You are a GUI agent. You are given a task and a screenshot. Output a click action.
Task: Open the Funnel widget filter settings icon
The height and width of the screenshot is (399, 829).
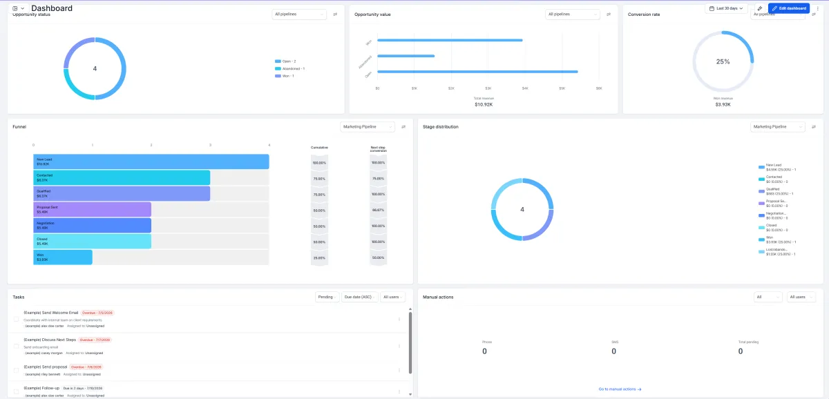click(403, 126)
